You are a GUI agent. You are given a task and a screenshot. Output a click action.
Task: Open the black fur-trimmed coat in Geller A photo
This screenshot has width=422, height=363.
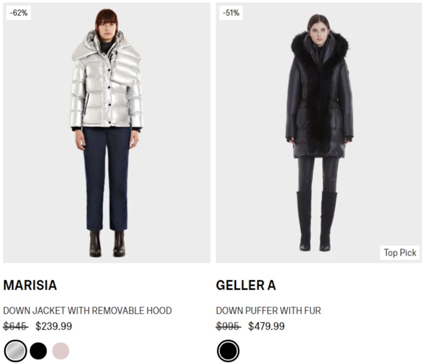(319, 94)
